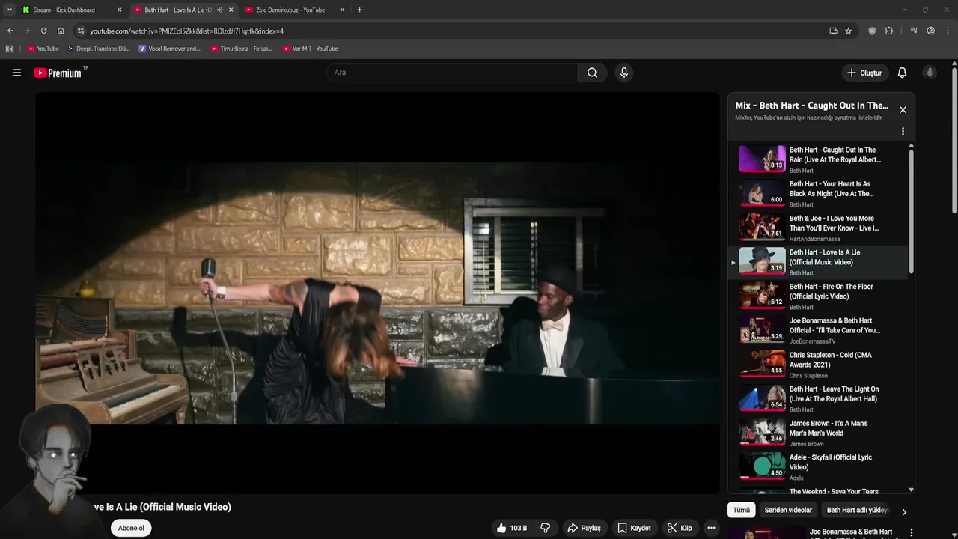This screenshot has width=958, height=539.
Task: Open the Vocal Remover bookmark
Action: point(170,49)
